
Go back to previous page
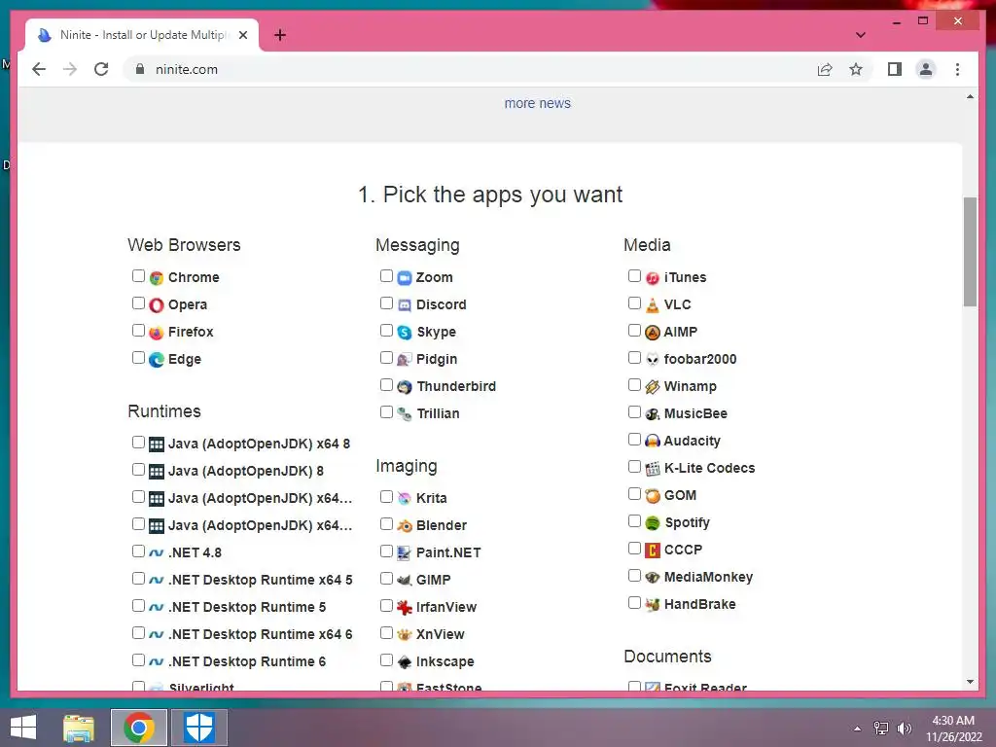click(39, 69)
